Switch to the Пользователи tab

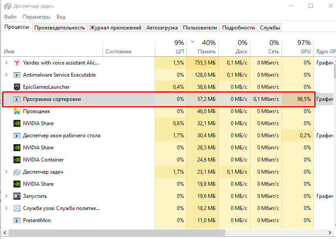point(200,28)
